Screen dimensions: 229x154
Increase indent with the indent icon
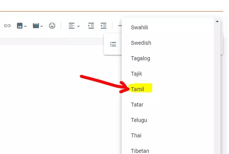pyautogui.click(x=91, y=26)
